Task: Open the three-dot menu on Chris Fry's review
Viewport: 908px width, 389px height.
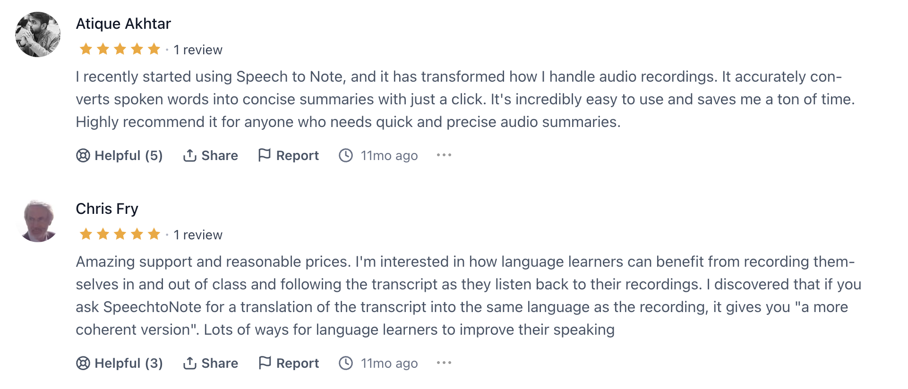Action: pyautogui.click(x=444, y=363)
